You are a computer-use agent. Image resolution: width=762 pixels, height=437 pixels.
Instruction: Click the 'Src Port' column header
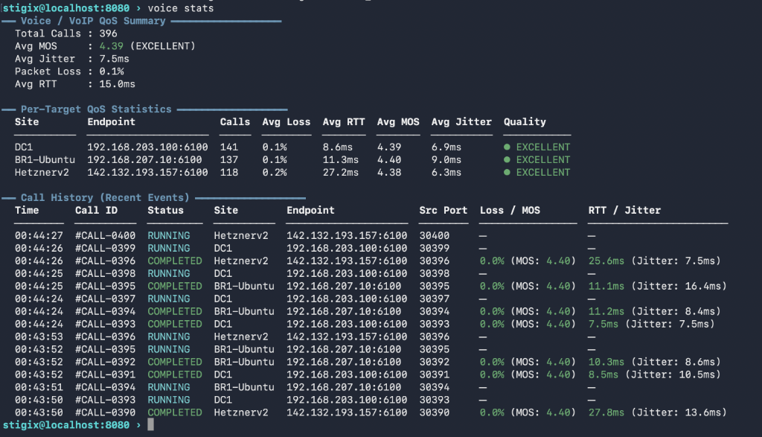[444, 211]
